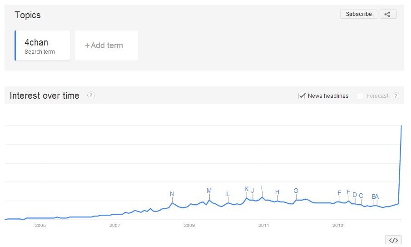Click news headline marker G
Screen dimensions: 411x247
click(x=296, y=191)
